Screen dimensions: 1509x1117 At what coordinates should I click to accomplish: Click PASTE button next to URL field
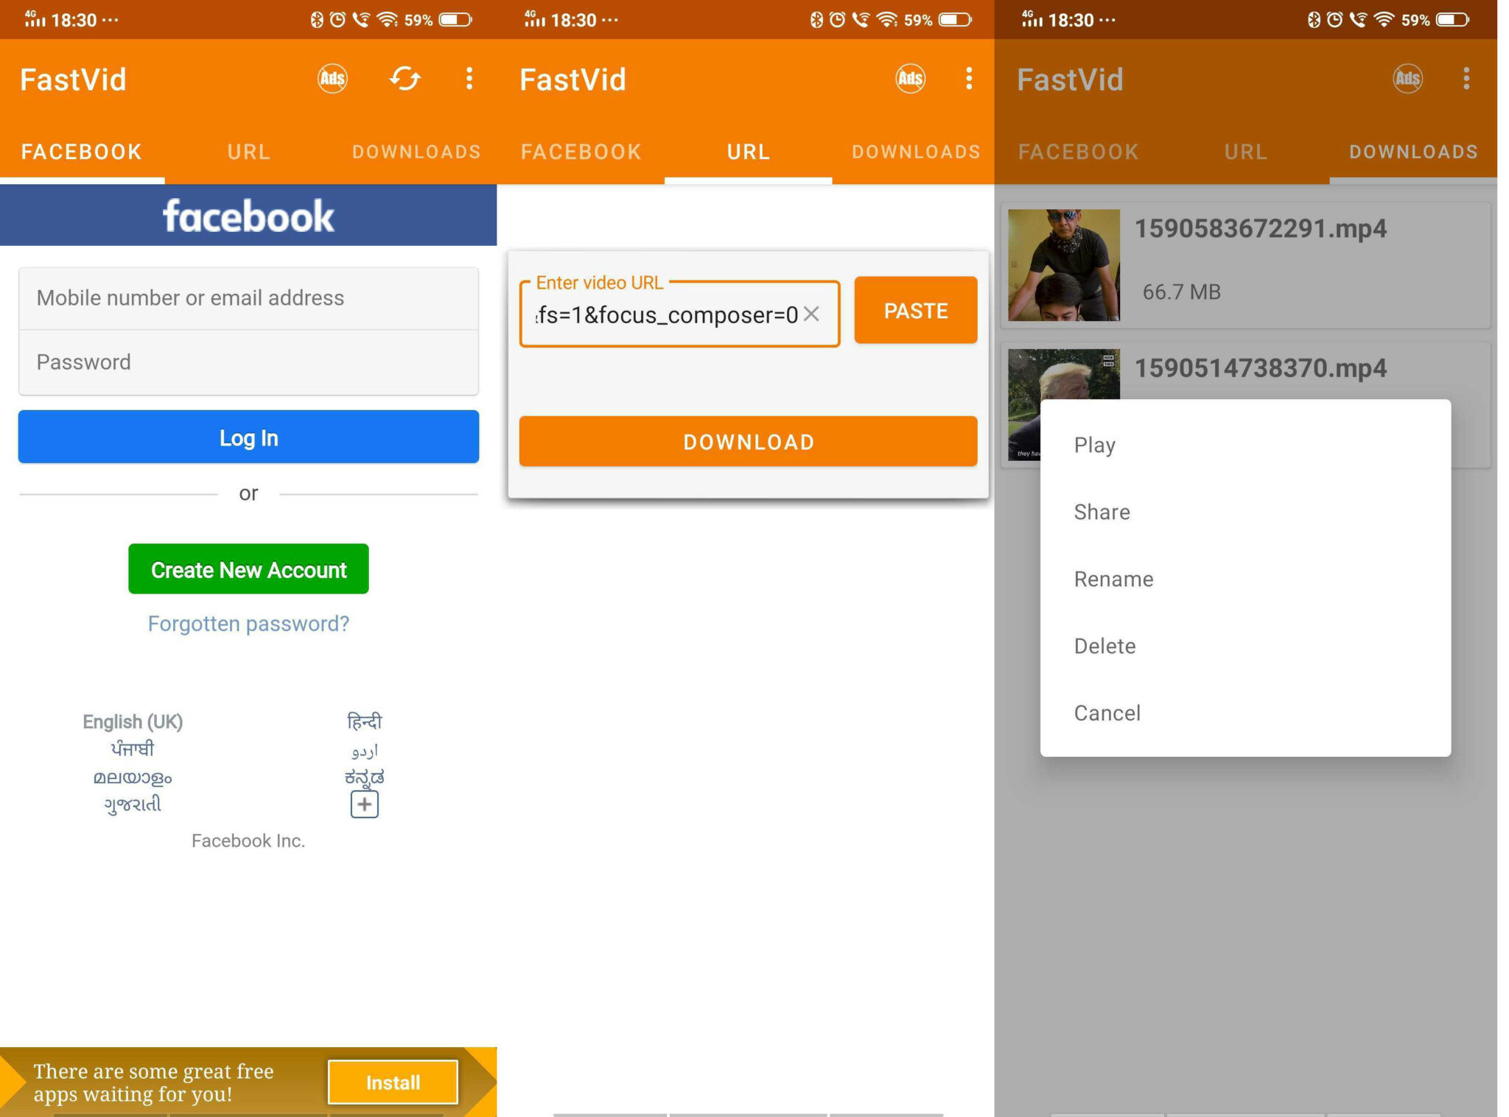point(915,310)
